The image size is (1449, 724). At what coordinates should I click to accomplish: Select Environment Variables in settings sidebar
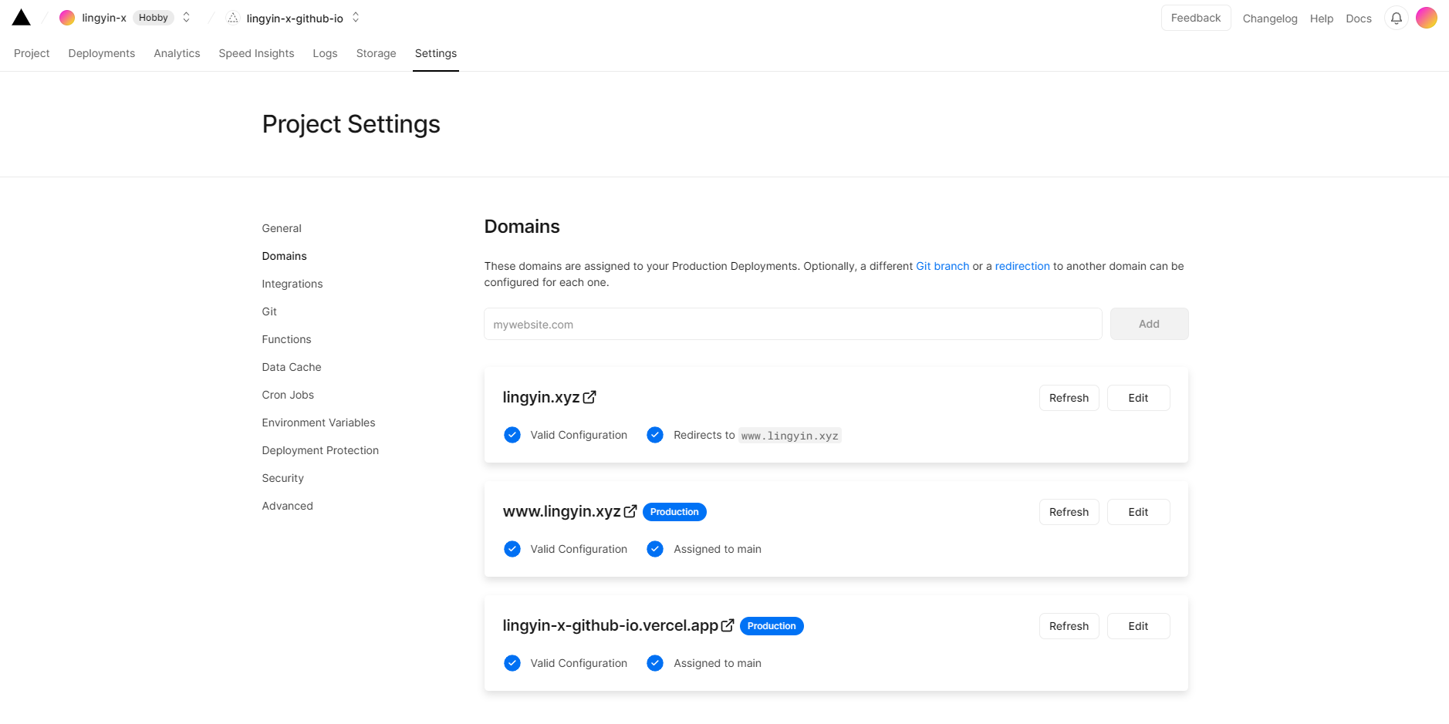tap(318, 423)
